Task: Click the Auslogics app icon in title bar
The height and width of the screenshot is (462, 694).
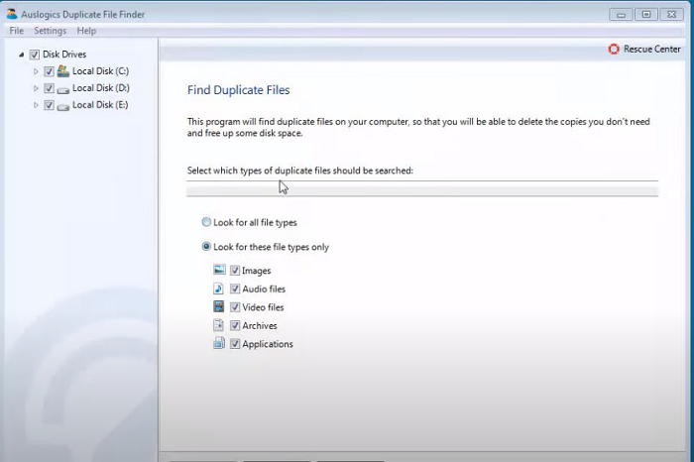Action: click(x=12, y=14)
